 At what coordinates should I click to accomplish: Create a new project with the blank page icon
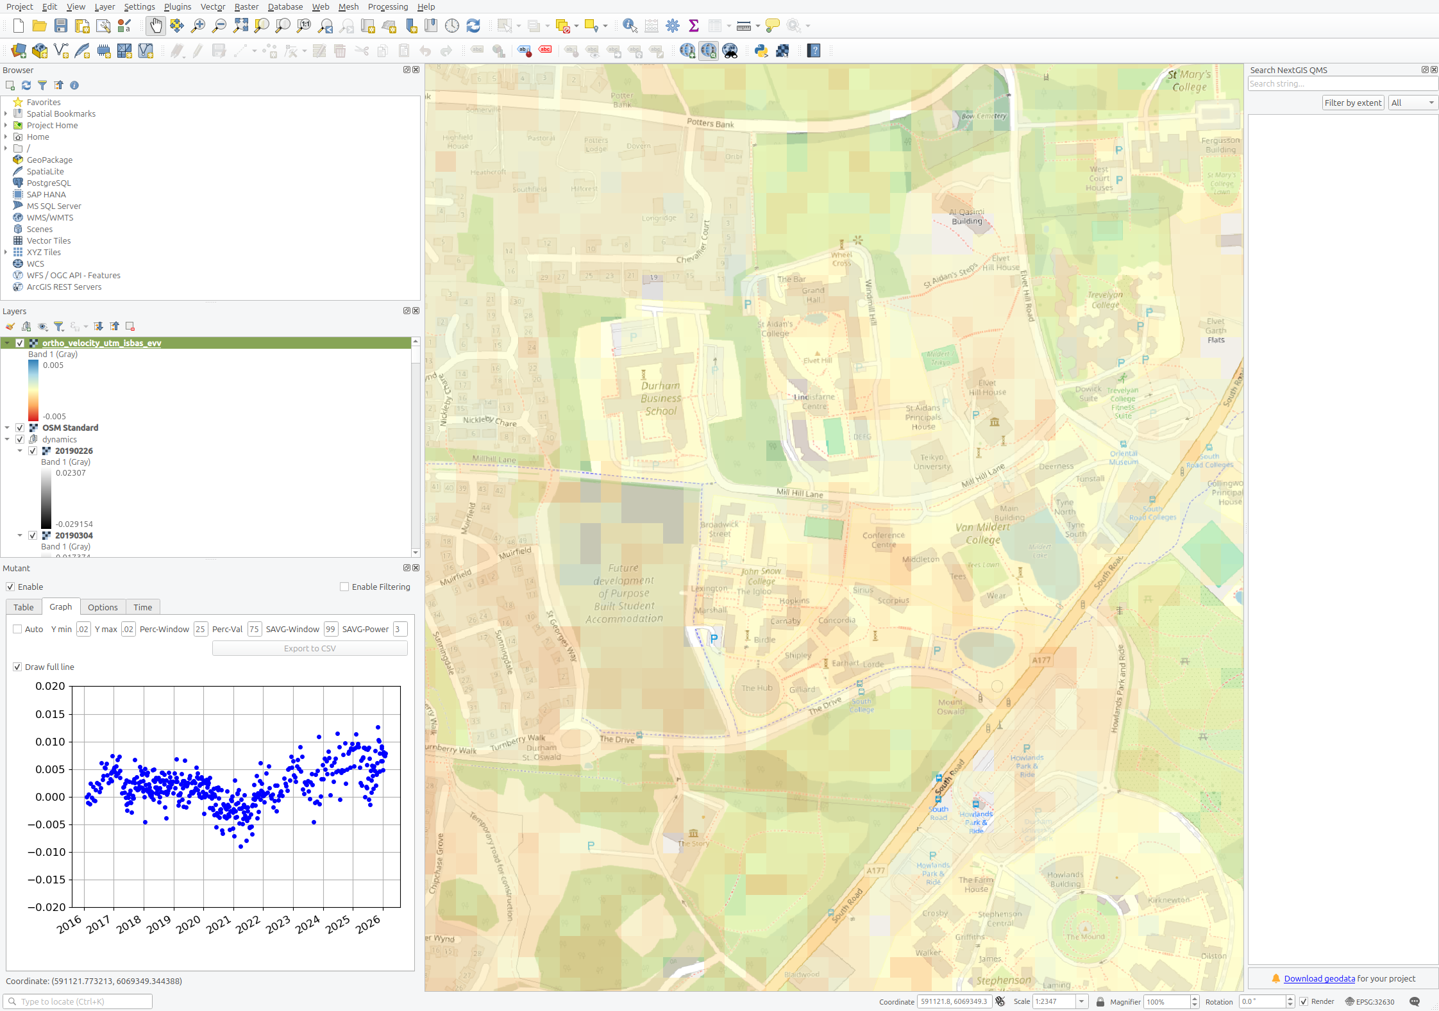pyautogui.click(x=19, y=26)
